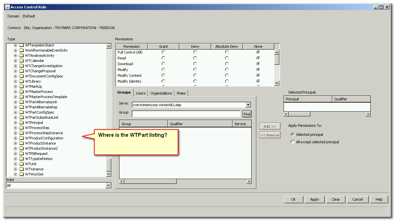Select the WTProcessStepInstance tree item
Viewport: 395px width, 221px height.
(44, 133)
